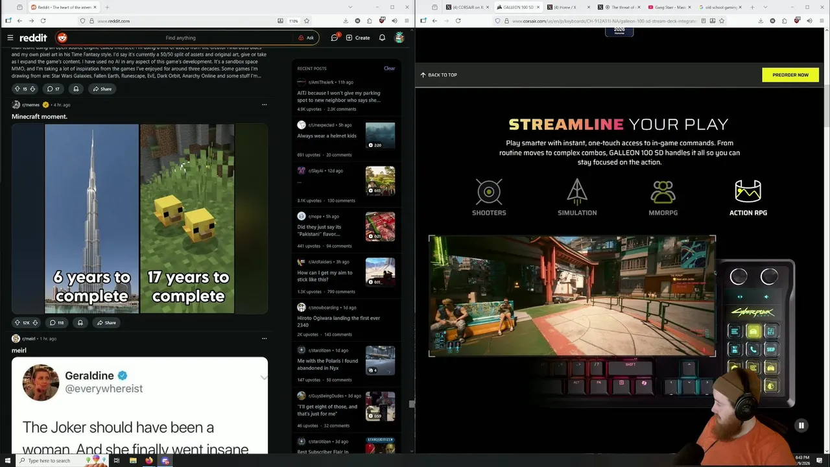Pause the Corsair demo video
Viewport: 830px width, 467px height.
pyautogui.click(x=801, y=425)
